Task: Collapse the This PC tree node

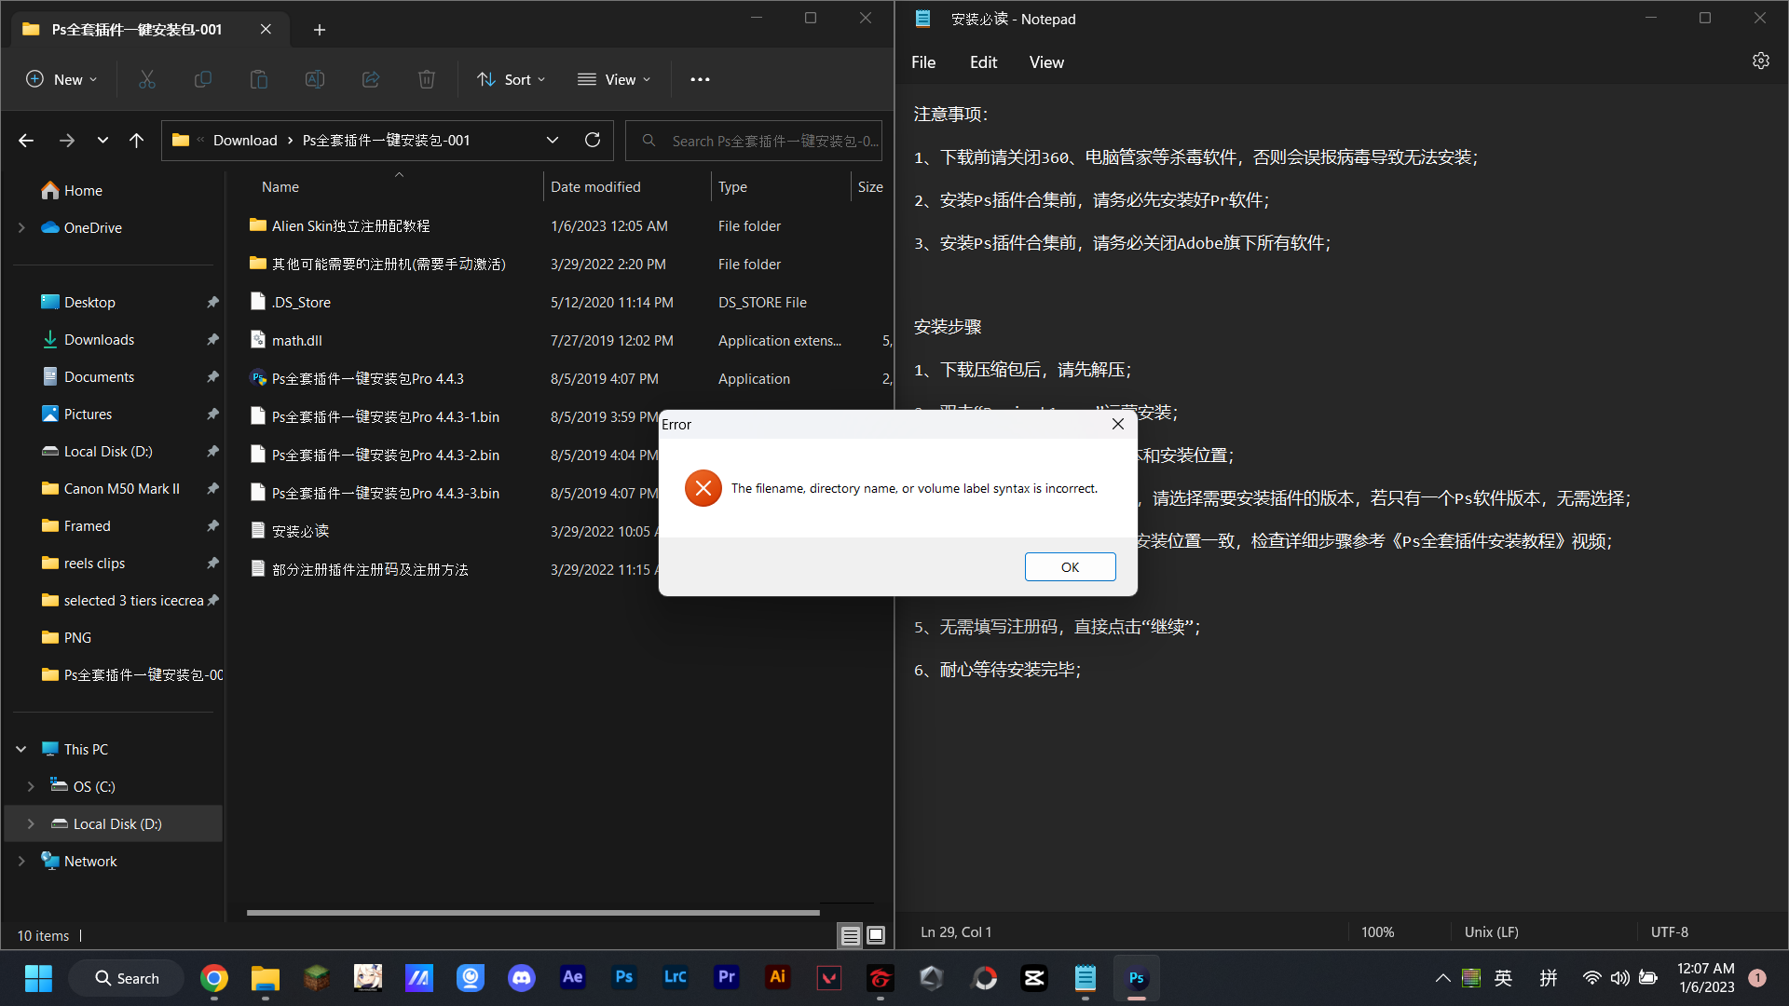Action: click(21, 749)
